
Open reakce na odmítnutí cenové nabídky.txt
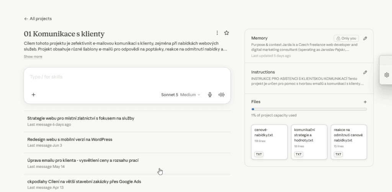[x=349, y=142]
